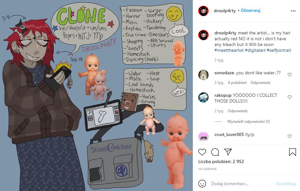300x191 pixels.
Task: Share the post via paper plane icon
Action: 228,152
